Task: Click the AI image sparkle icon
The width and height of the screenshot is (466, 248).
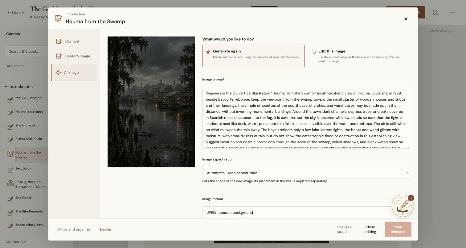Action: (x=58, y=73)
